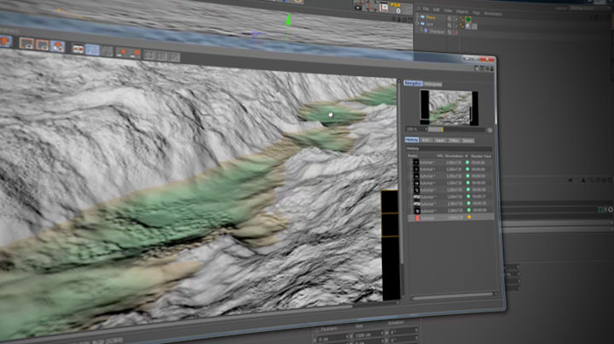Select the Stereo tab in Picture Viewer
Screen dimensions: 614x344
[x=468, y=141]
